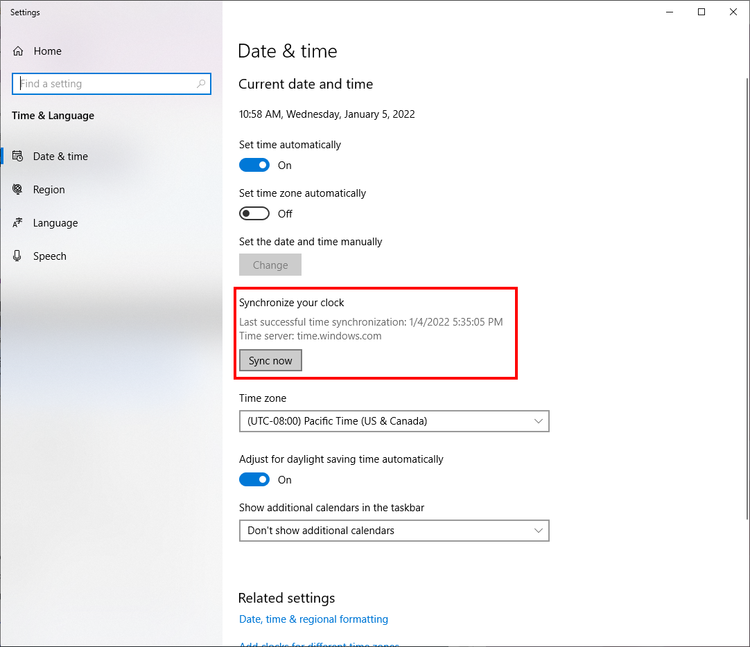Click the Language character icon
The width and height of the screenshot is (750, 647).
(19, 223)
